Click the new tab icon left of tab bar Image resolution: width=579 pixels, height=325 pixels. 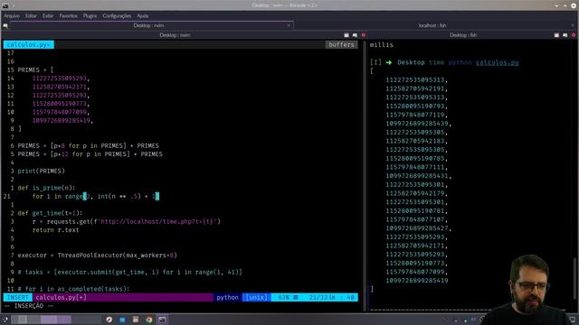[x=5, y=25]
